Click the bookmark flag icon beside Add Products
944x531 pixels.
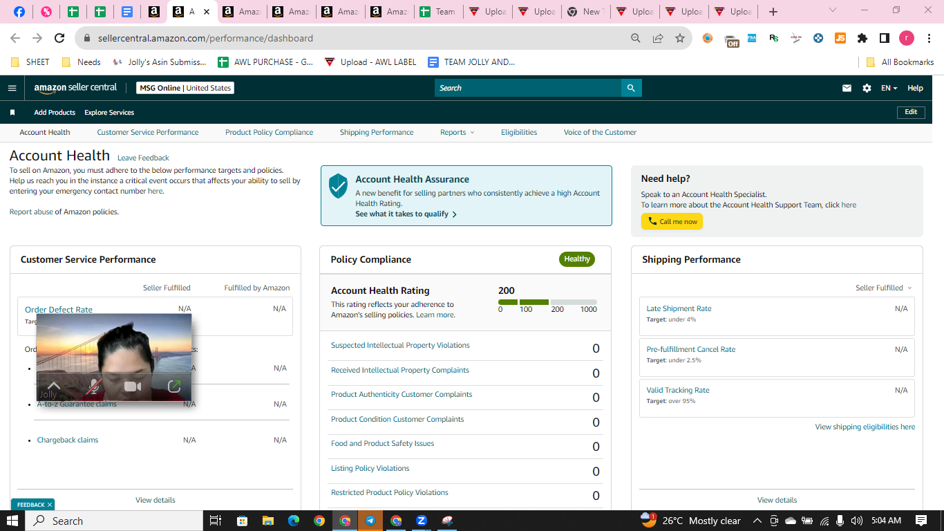pos(12,112)
